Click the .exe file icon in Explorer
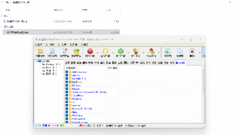 (5, 32)
